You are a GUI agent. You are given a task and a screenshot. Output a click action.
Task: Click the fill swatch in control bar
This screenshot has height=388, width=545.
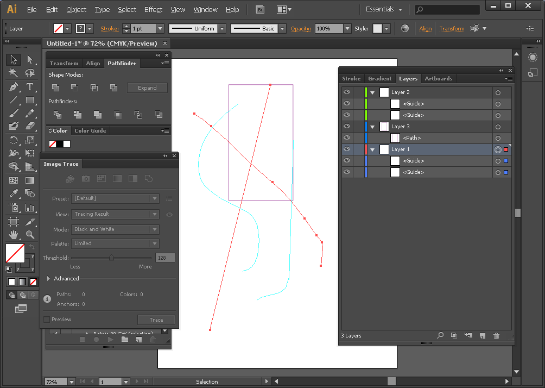click(59, 29)
